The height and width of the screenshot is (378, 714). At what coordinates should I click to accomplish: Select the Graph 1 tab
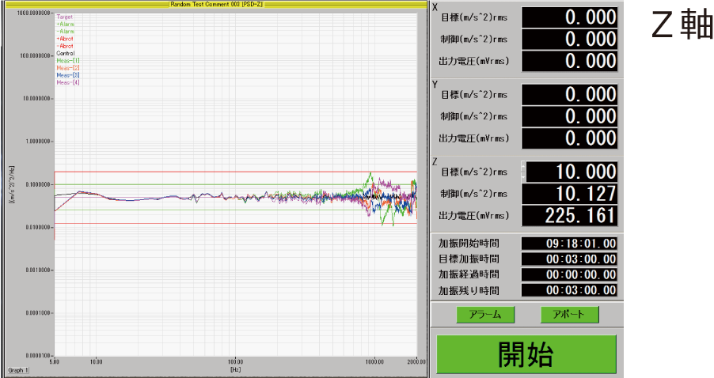click(x=18, y=370)
